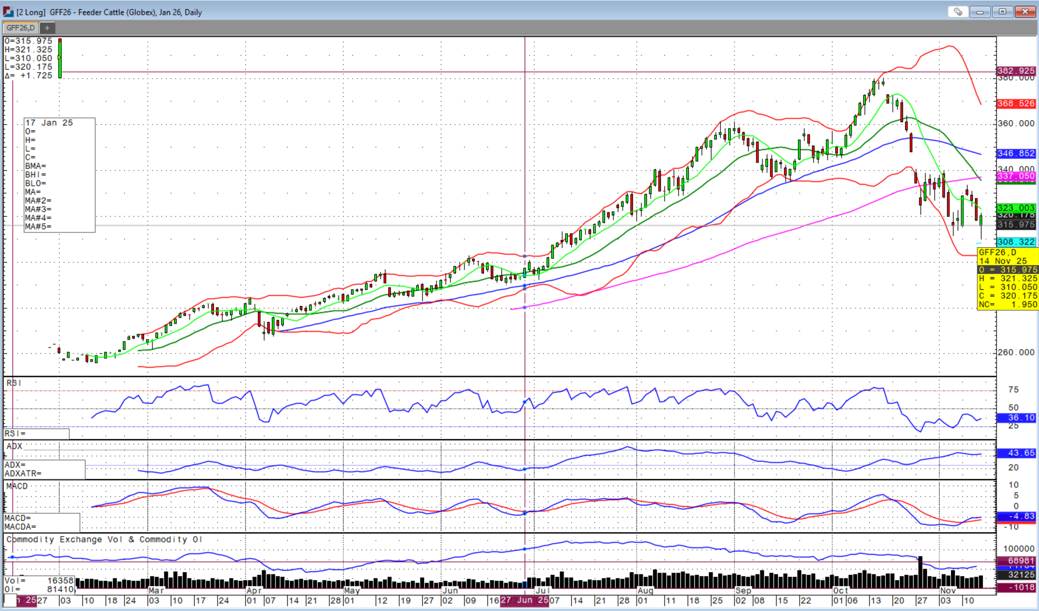Image resolution: width=1039 pixels, height=611 pixels.
Task: Click the small white box at bottom-left corner
Action: click(x=9, y=600)
